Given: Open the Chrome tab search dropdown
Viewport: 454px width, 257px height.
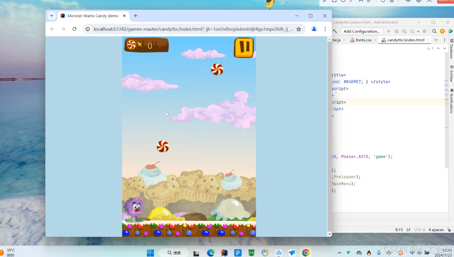Looking at the screenshot, I should (52, 16).
